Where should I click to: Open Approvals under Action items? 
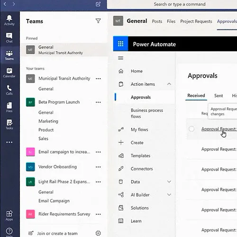coord(141,97)
